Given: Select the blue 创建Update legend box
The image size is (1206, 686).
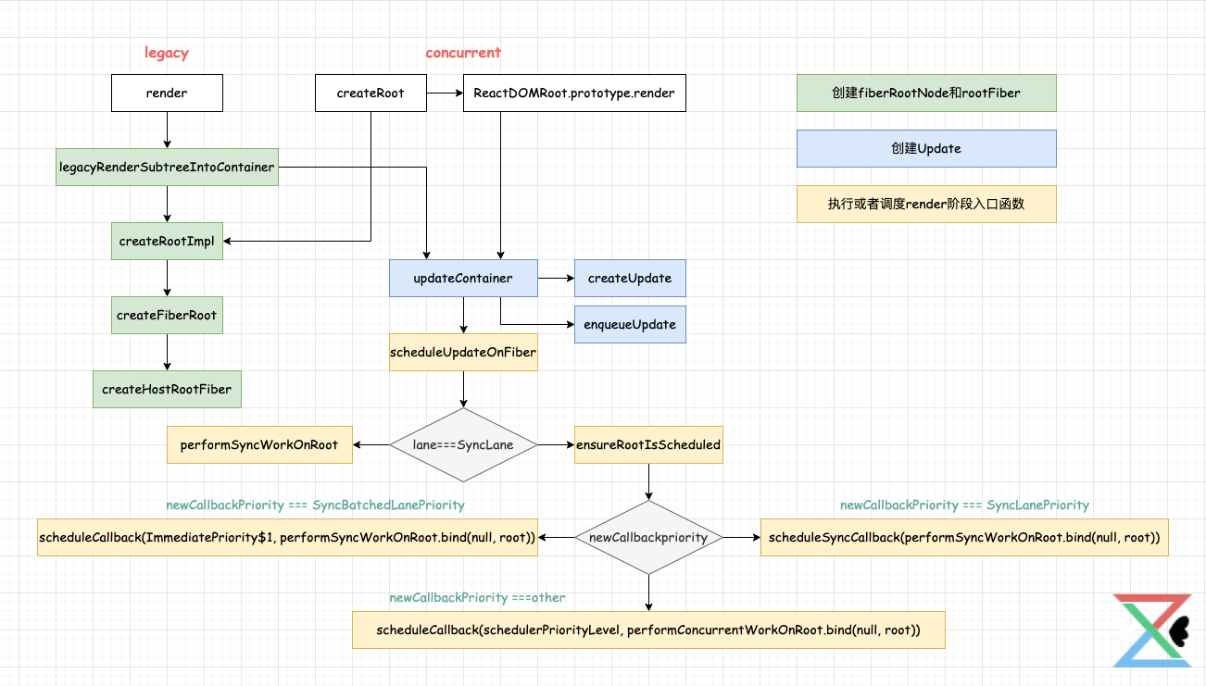Looking at the screenshot, I should pyautogui.click(x=926, y=149).
